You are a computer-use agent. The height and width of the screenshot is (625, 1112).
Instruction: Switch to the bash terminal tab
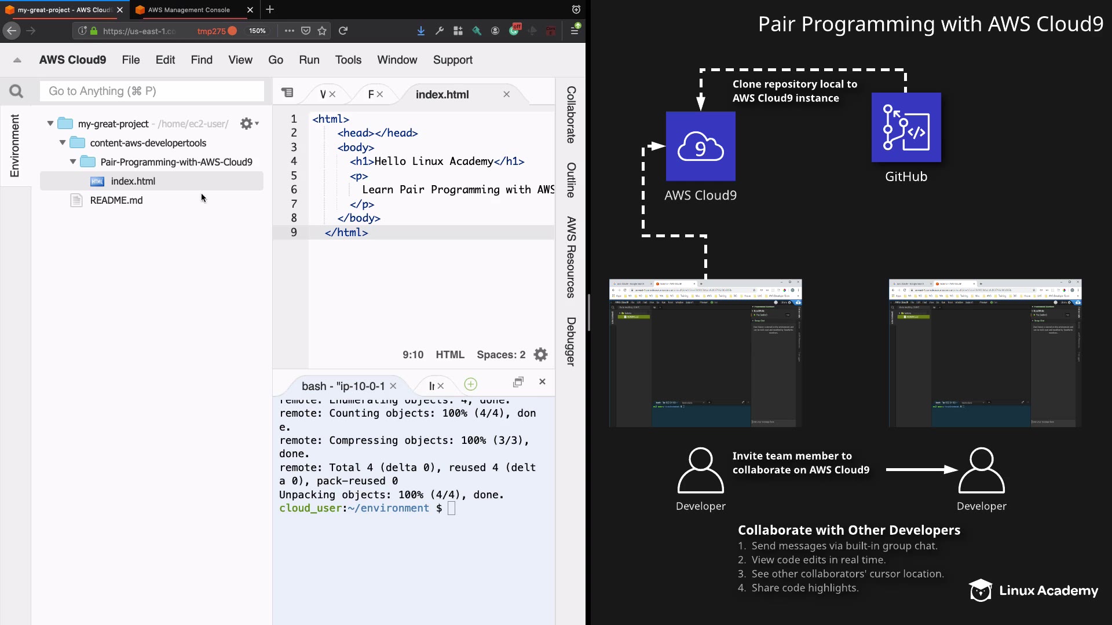coord(342,386)
